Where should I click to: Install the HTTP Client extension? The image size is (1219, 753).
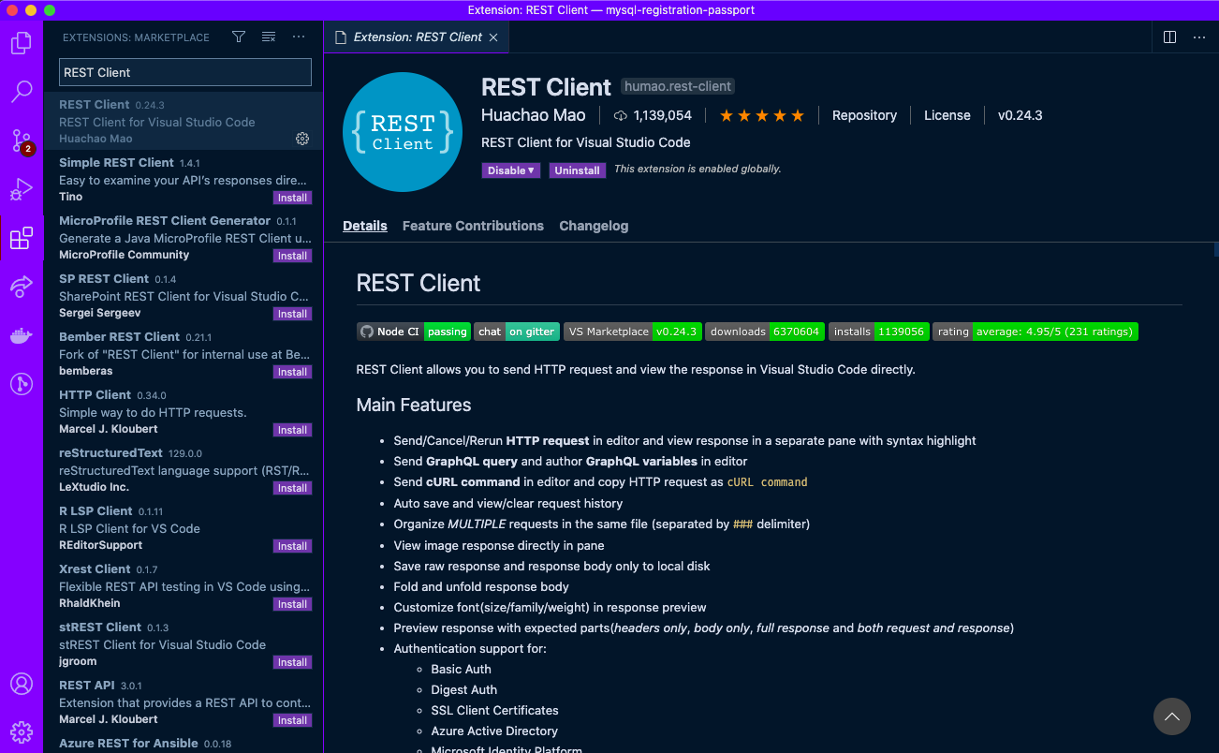(x=292, y=429)
